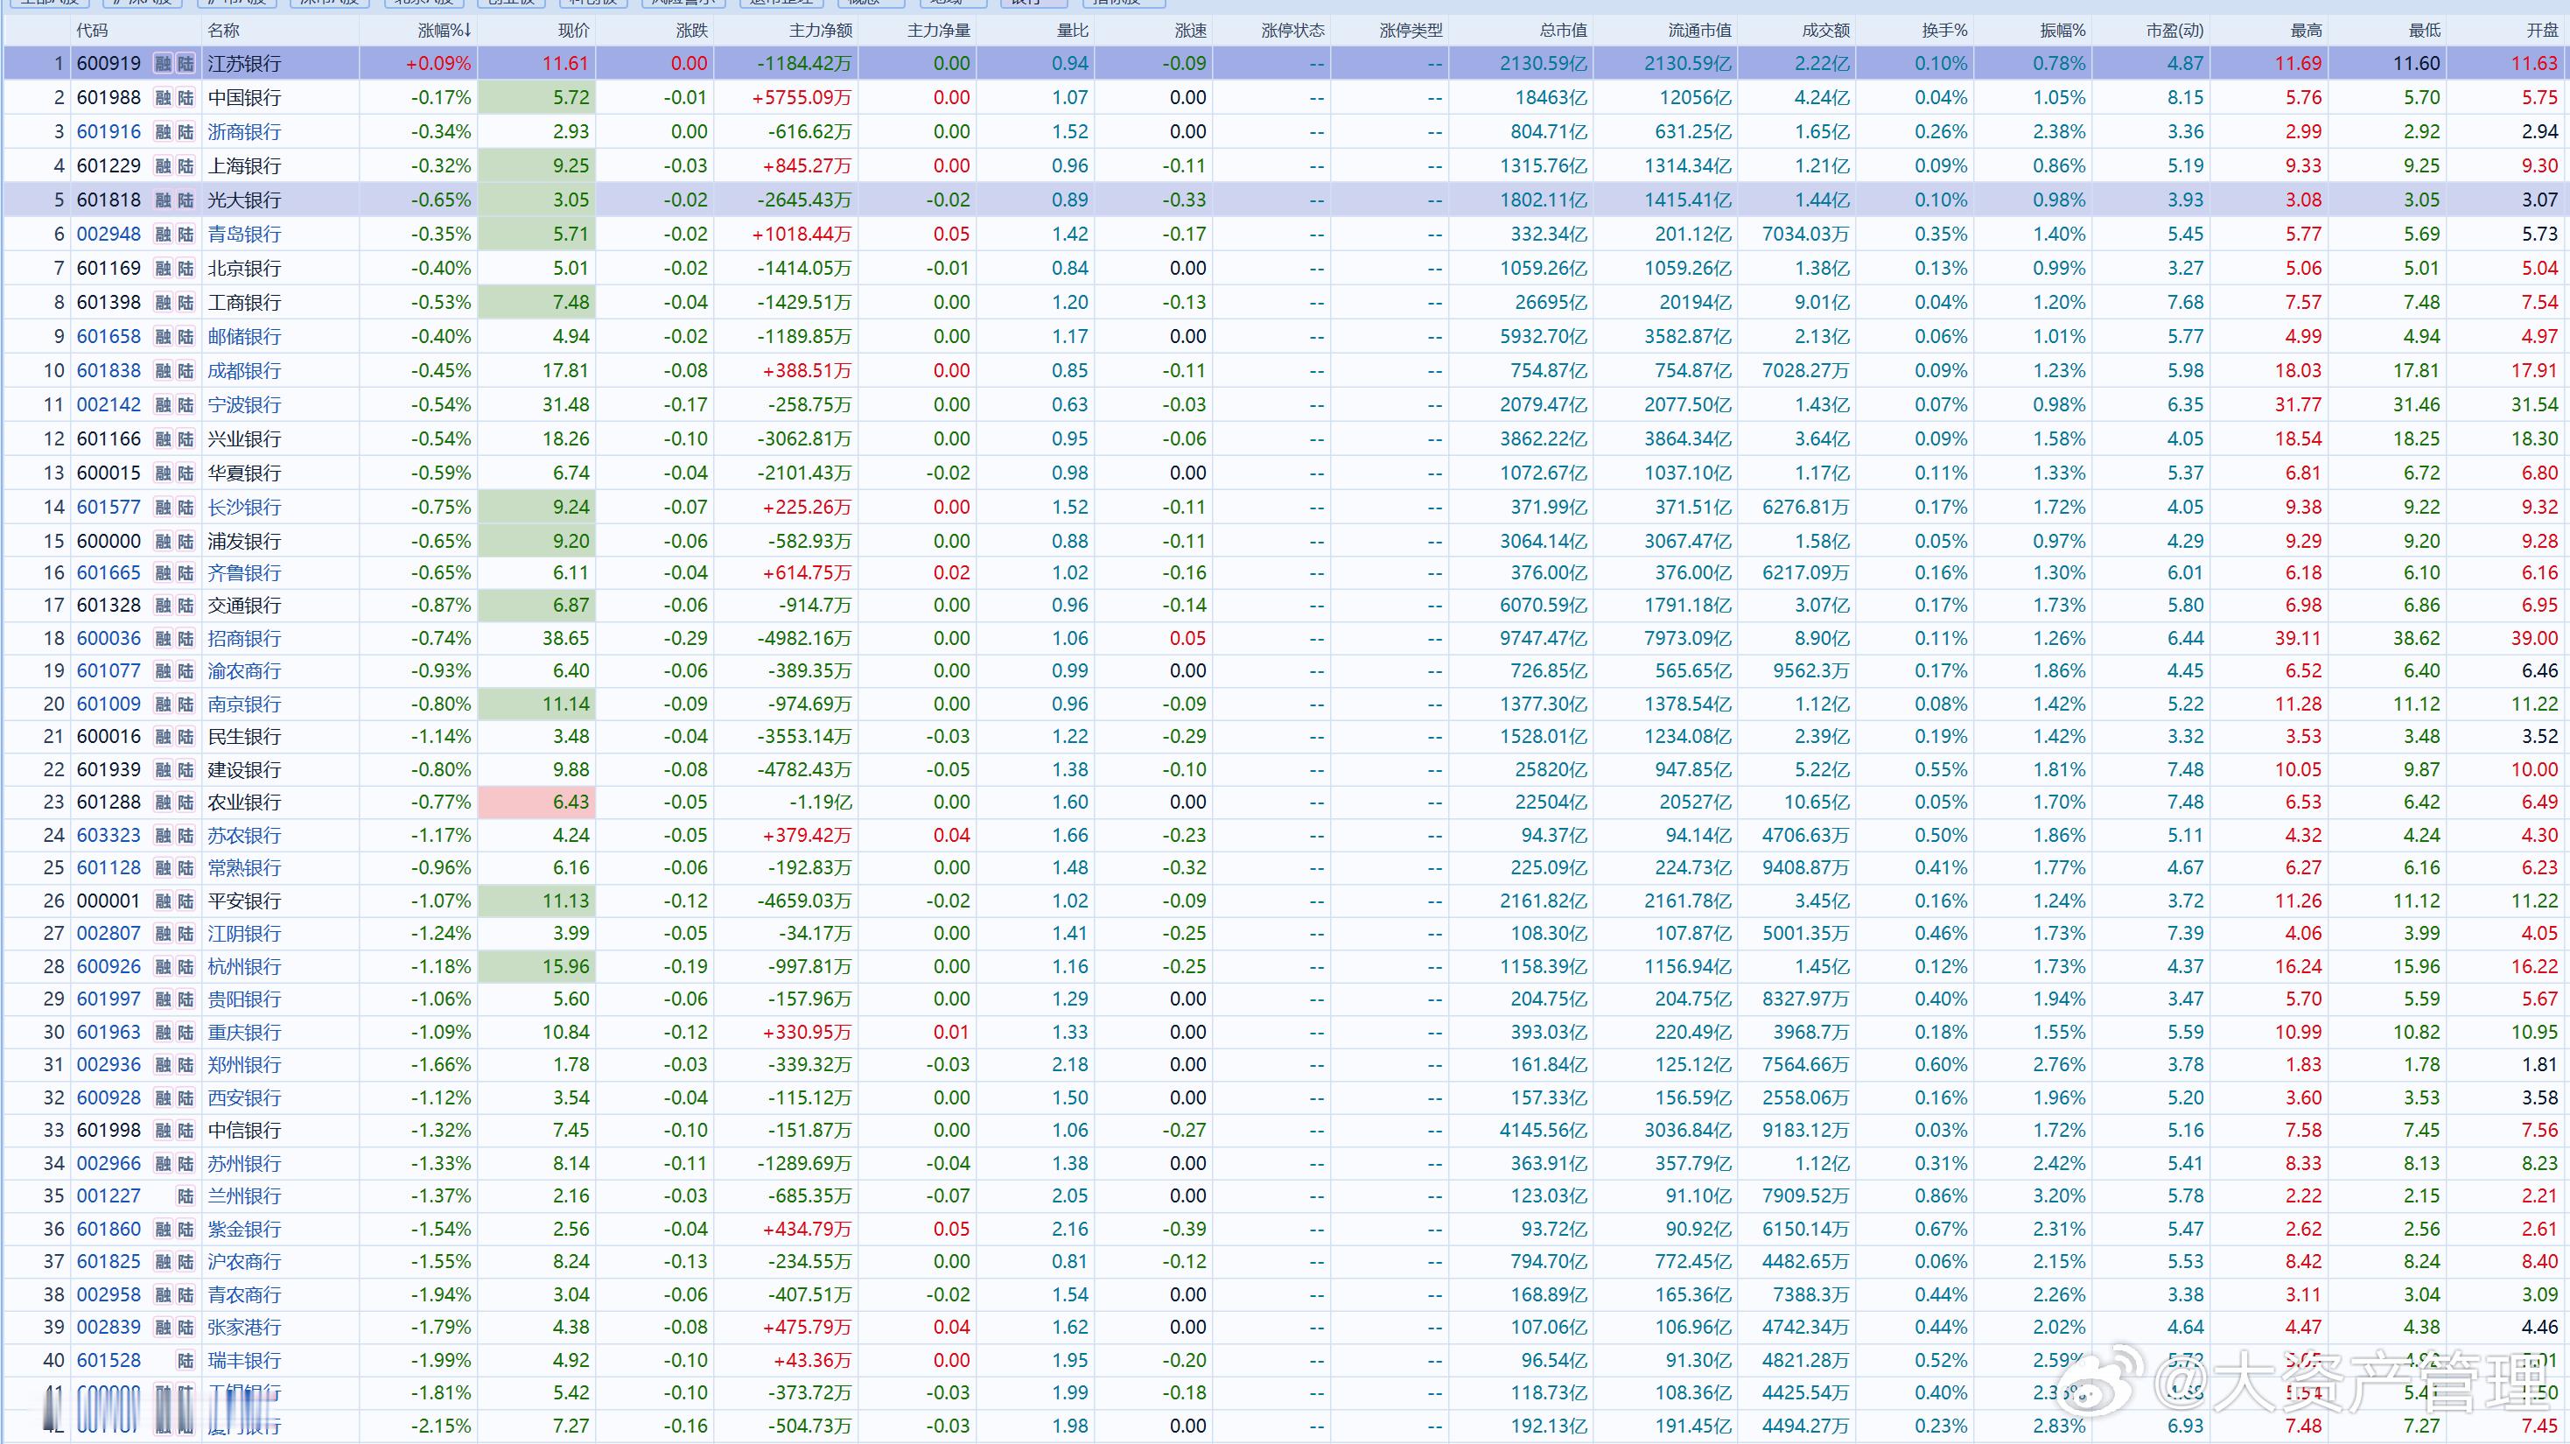
Task: Click the 渝农商行 stock name
Action: 244,671
